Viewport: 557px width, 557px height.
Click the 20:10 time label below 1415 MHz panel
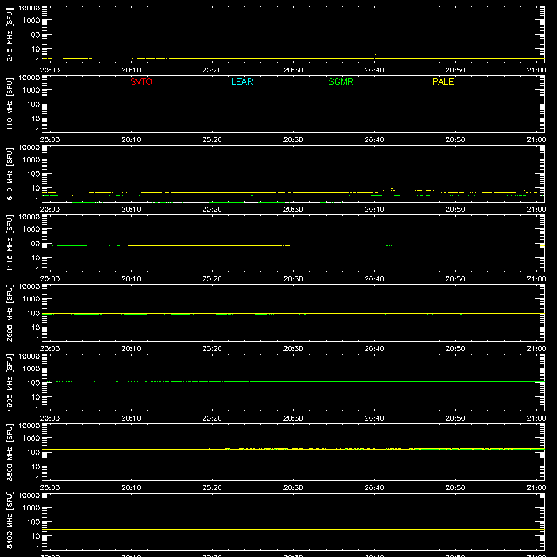pyautogui.click(x=131, y=279)
